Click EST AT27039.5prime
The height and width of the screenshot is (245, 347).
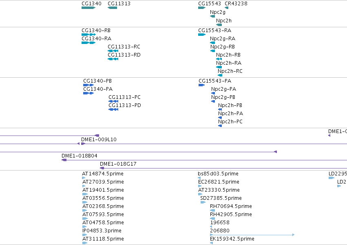(84, 186)
